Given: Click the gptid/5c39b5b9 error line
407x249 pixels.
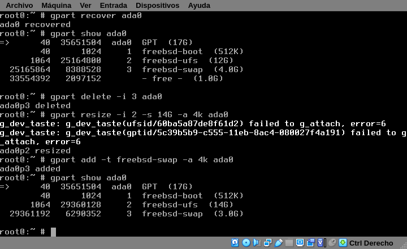Looking at the screenshot, I should 203,137.
